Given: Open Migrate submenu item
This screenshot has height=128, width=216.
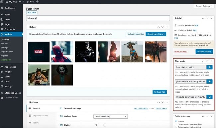Looking at the screenshot, I should (x=4, y=56).
